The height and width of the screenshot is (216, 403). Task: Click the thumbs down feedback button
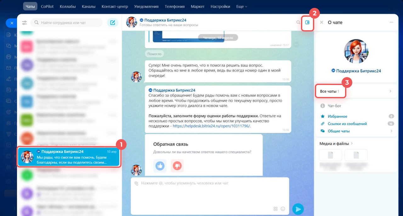(177, 166)
